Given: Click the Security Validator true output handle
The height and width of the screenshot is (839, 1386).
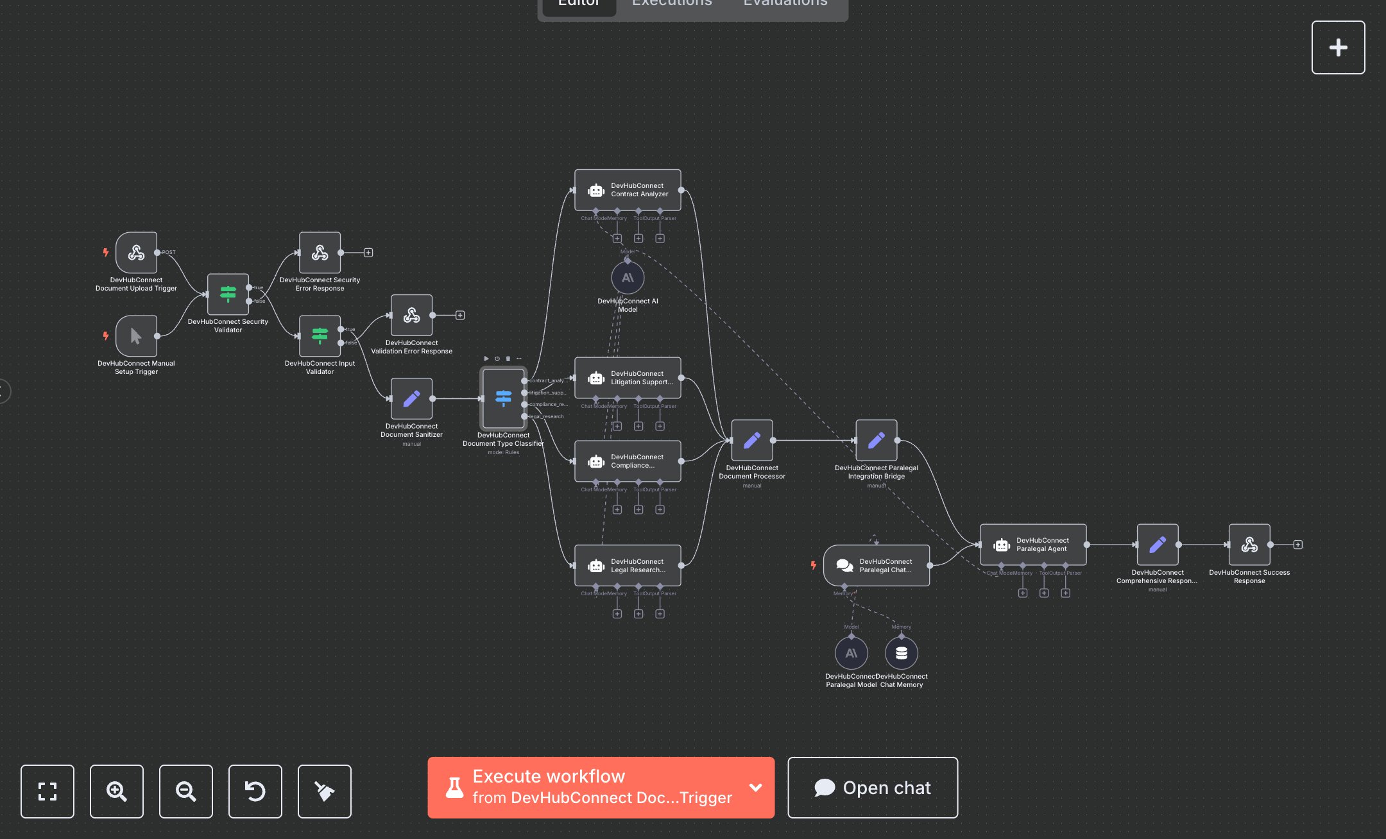Looking at the screenshot, I should 249,287.
